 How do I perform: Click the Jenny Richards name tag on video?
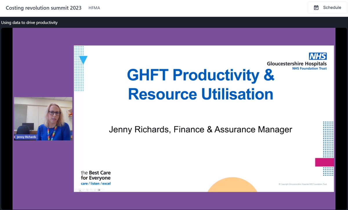[26, 137]
